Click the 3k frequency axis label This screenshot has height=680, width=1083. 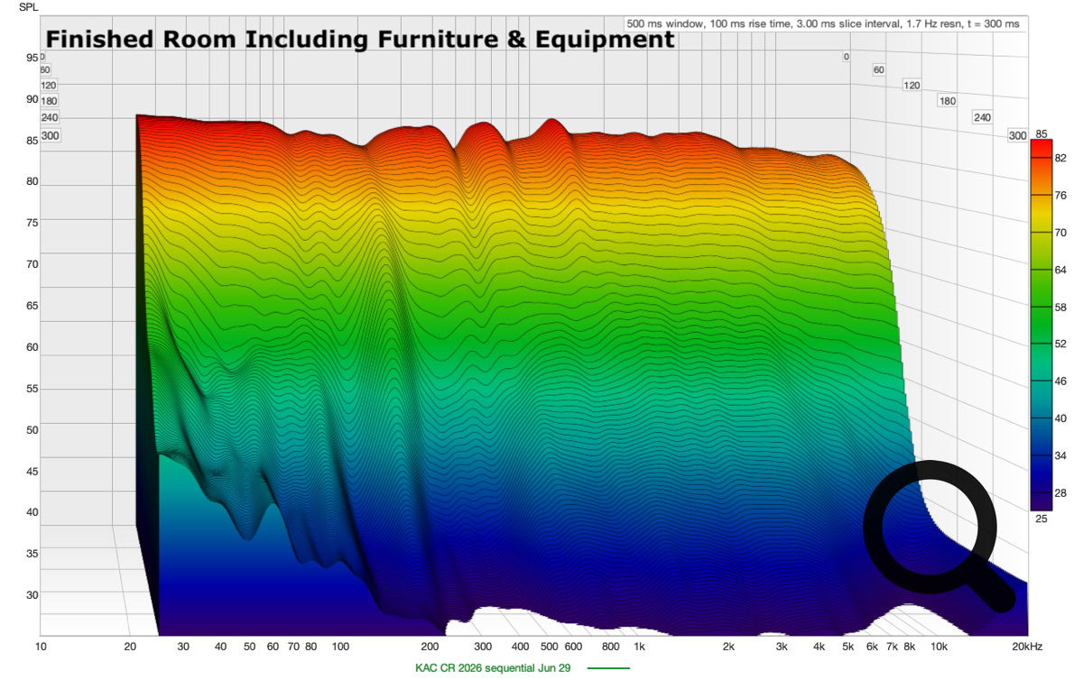[782, 648]
